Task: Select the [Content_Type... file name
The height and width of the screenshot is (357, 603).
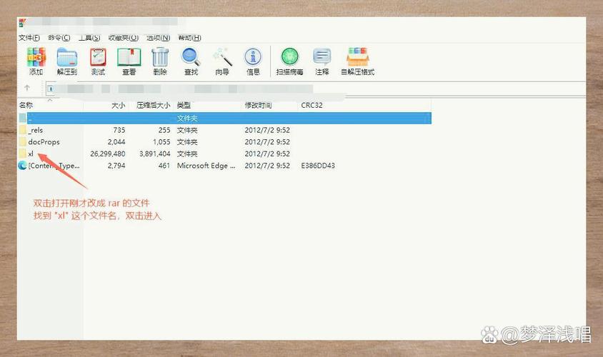Action: (x=54, y=166)
